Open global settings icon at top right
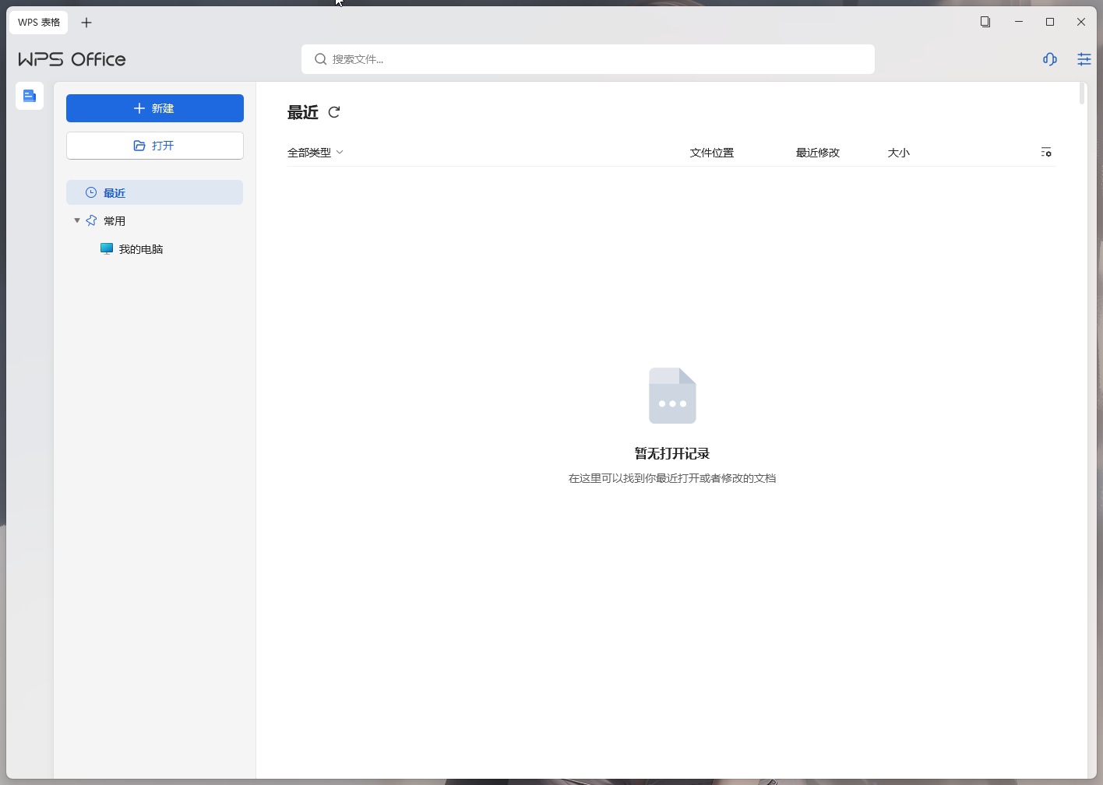The image size is (1103, 785). (x=1084, y=59)
